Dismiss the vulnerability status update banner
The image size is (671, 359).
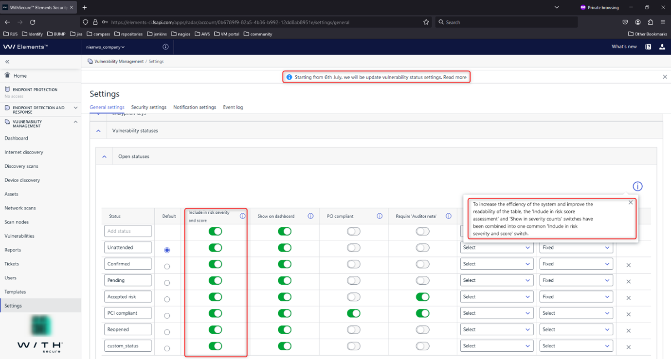tap(665, 77)
